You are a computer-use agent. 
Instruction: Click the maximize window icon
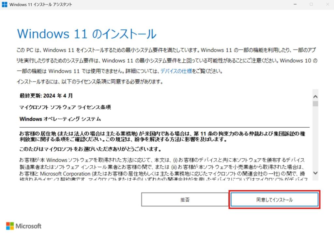pos(311,5)
